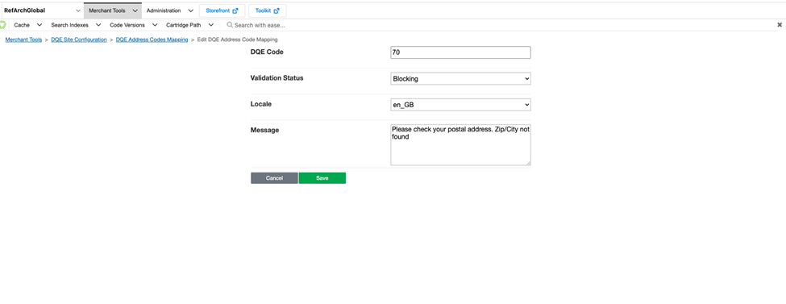The height and width of the screenshot is (304, 786).
Task: Click the Message textarea resize handle
Action: coord(527,163)
